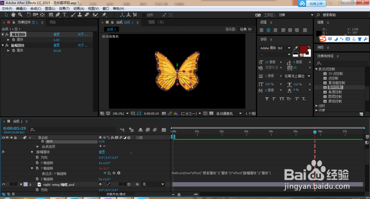Switch to the 项目 panel tab
The height and width of the screenshot is (199, 370).
(x=53, y=23)
